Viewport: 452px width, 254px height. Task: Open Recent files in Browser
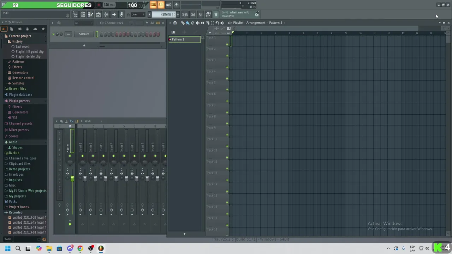pyautogui.click(x=17, y=89)
